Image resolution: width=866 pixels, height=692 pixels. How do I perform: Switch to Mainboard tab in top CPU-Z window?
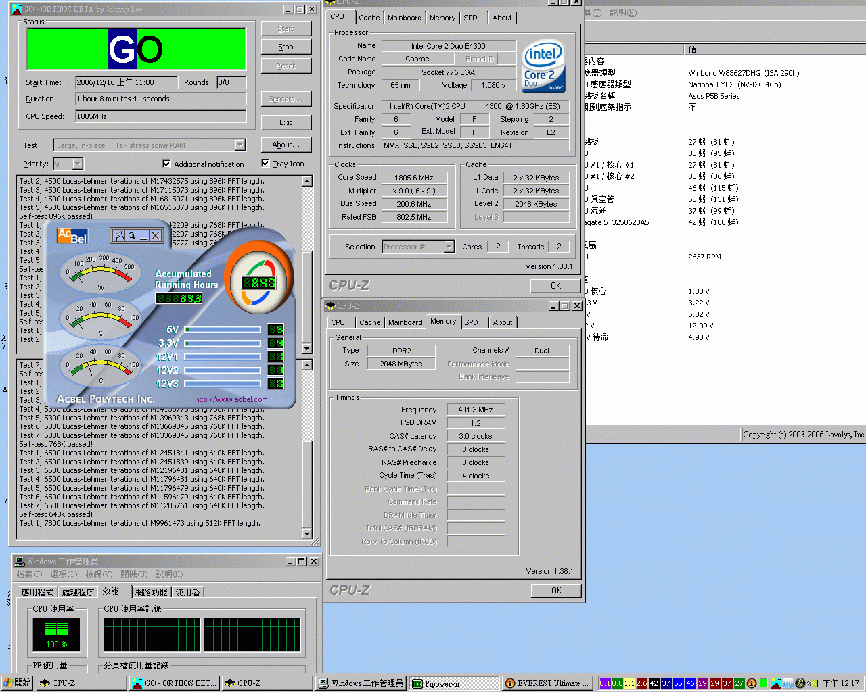(x=405, y=18)
